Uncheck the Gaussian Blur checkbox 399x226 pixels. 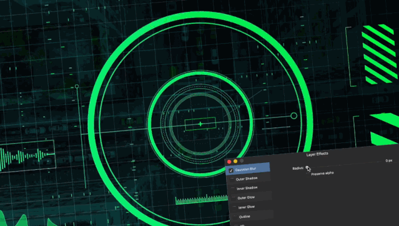point(231,170)
